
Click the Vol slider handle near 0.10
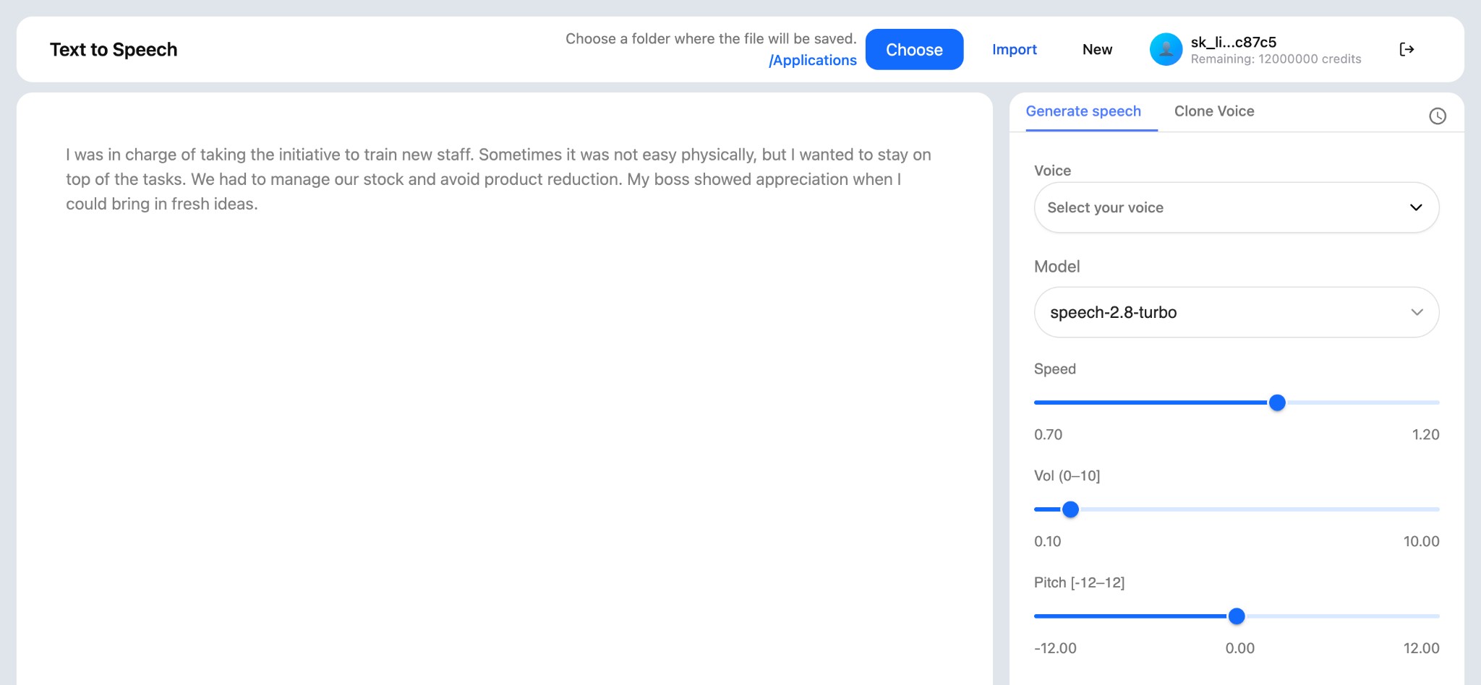tap(1070, 509)
